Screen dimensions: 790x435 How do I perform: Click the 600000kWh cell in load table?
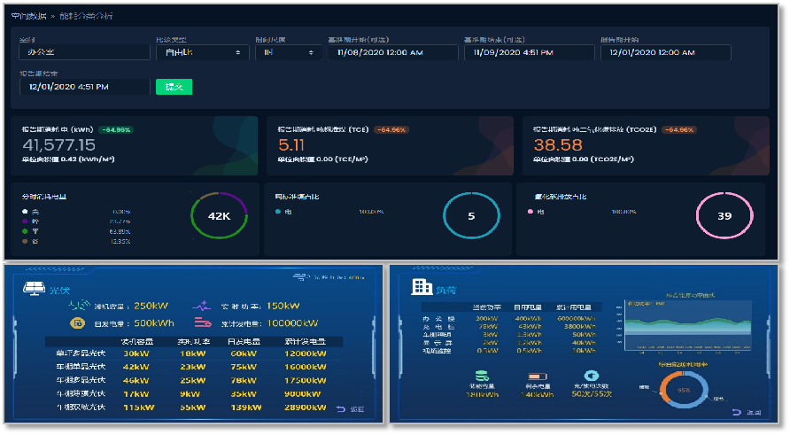(x=577, y=319)
